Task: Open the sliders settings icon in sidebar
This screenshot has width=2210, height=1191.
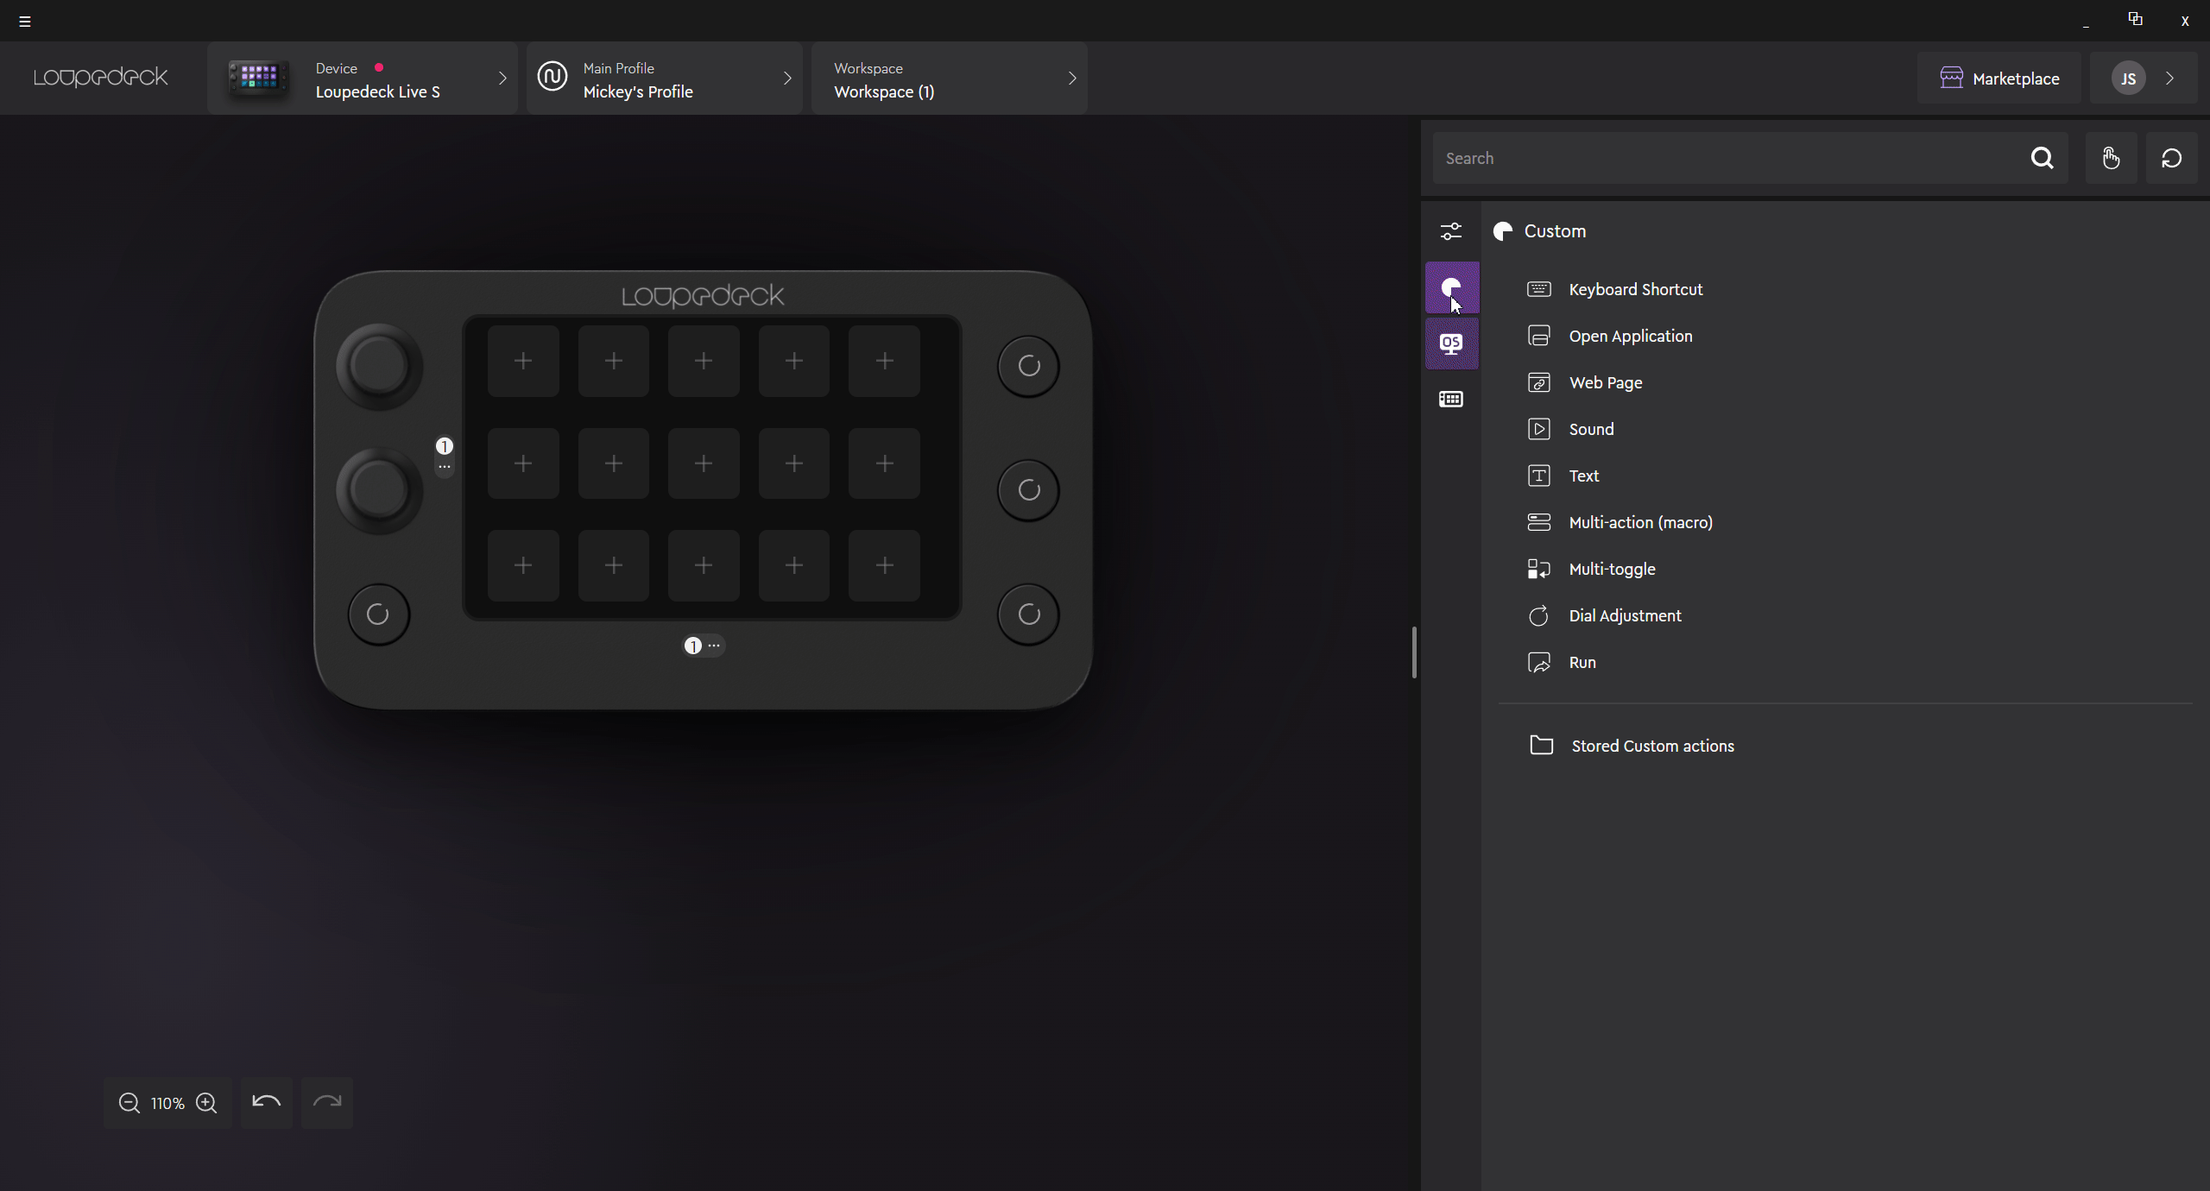Action: [1451, 231]
